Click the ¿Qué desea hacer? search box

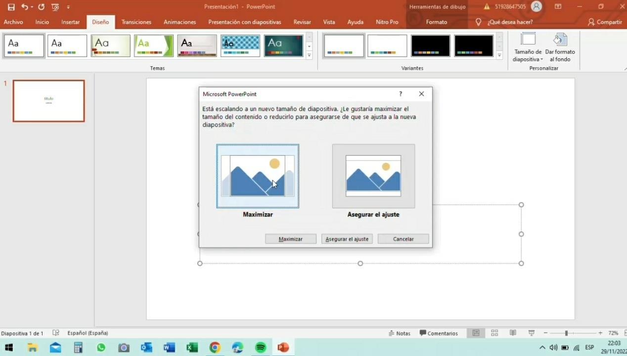[x=510, y=22]
